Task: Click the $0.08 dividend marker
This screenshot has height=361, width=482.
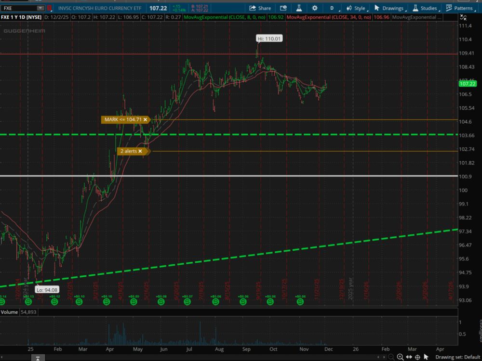Action: [161, 302]
